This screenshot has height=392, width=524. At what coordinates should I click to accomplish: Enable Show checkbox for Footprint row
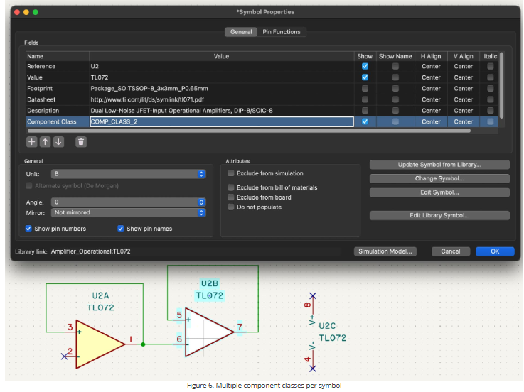pos(365,89)
